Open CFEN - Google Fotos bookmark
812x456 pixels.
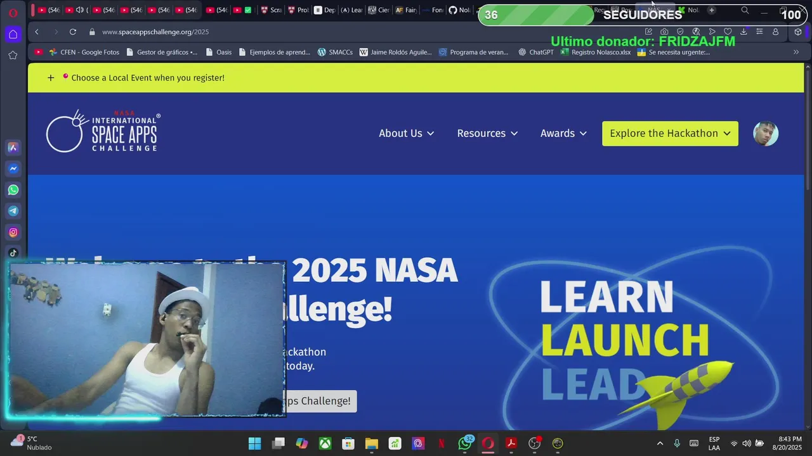[x=84, y=52]
